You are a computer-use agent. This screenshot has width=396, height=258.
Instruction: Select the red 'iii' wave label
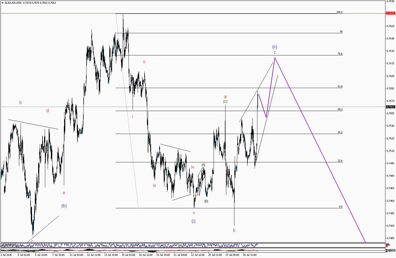tap(154, 185)
